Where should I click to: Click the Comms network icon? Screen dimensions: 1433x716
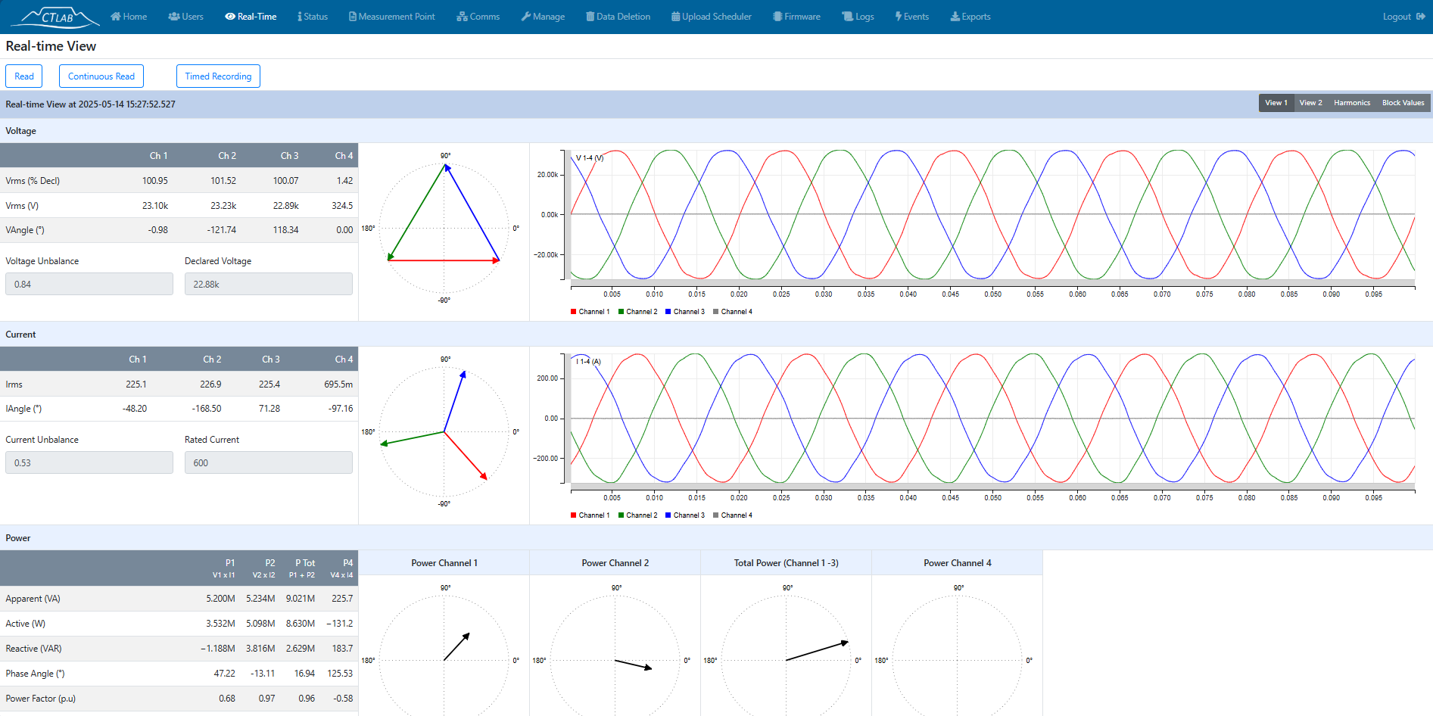pyautogui.click(x=462, y=17)
